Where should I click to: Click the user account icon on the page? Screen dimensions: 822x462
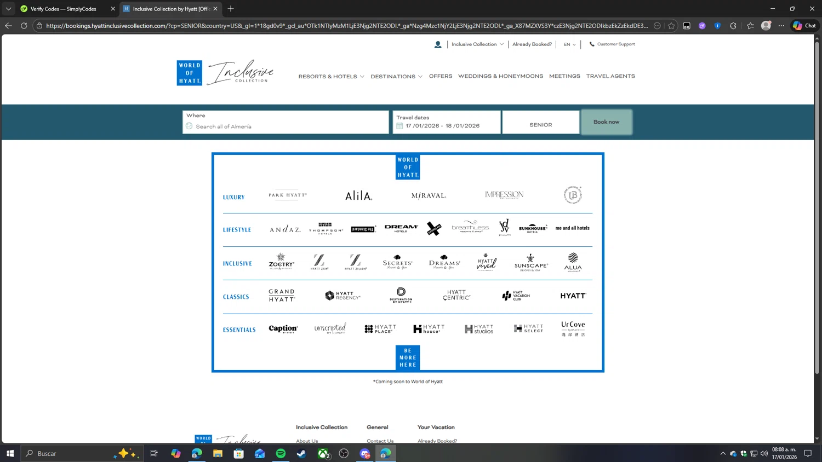[x=438, y=44]
